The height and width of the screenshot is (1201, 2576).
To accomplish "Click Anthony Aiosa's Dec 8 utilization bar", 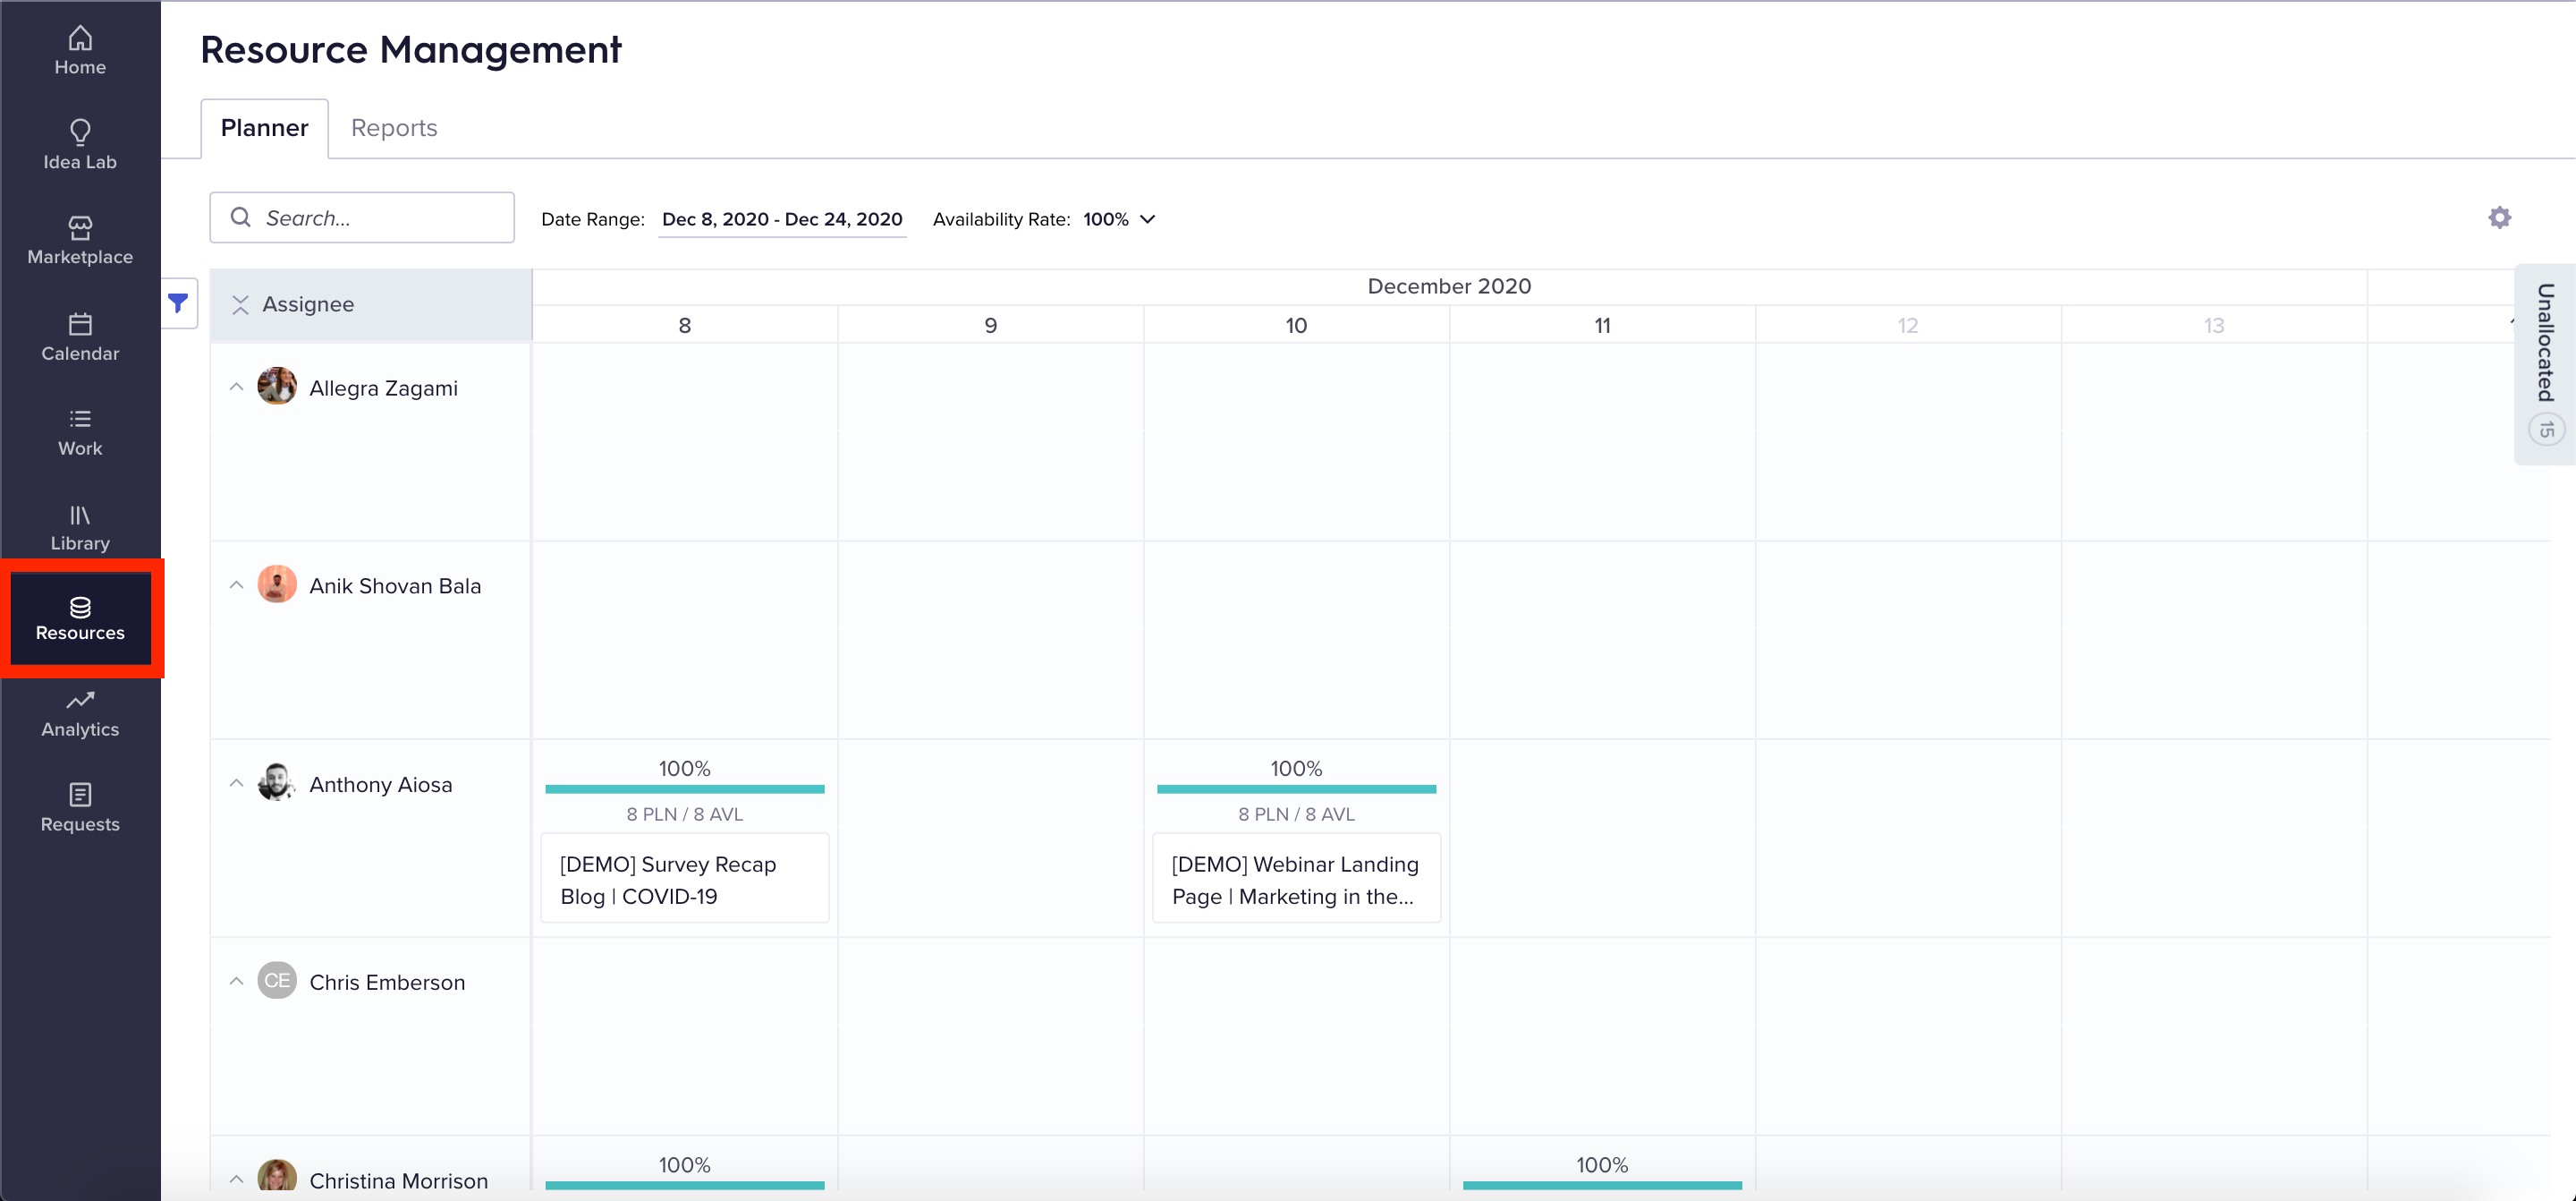I will [685, 788].
